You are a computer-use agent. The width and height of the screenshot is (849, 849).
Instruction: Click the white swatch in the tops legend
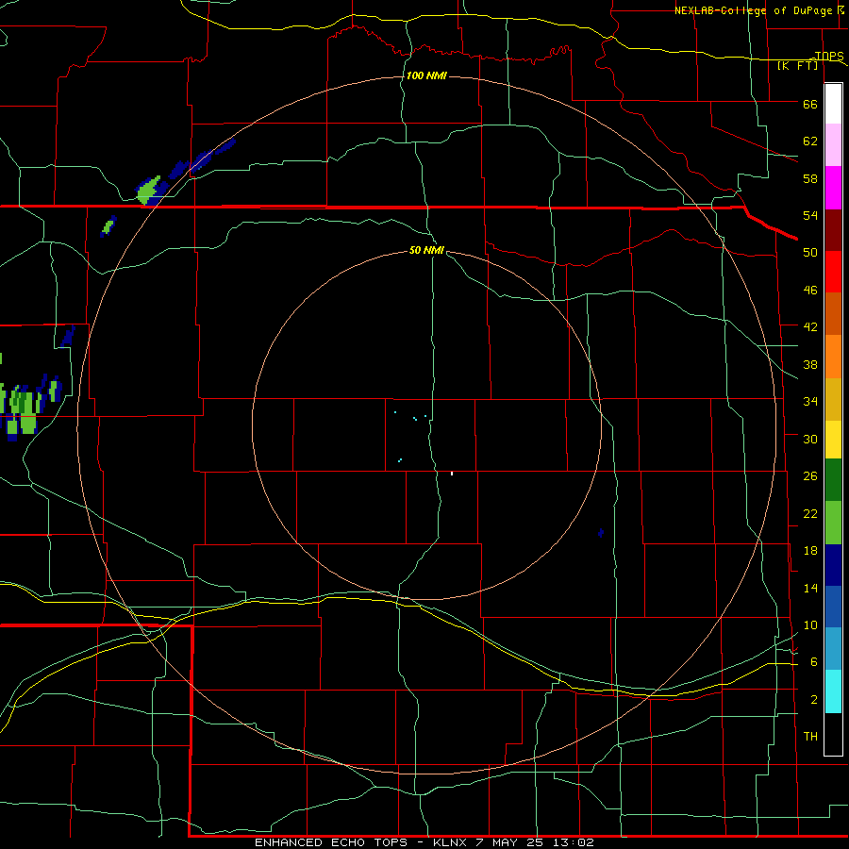[833, 104]
